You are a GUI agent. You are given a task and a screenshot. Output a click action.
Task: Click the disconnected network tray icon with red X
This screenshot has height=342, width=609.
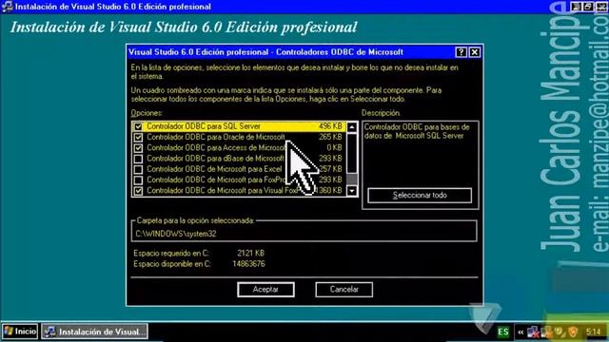533,332
